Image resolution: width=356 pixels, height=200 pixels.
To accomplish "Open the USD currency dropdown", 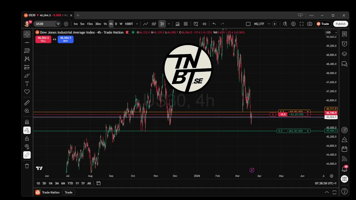I will [x=331, y=32].
